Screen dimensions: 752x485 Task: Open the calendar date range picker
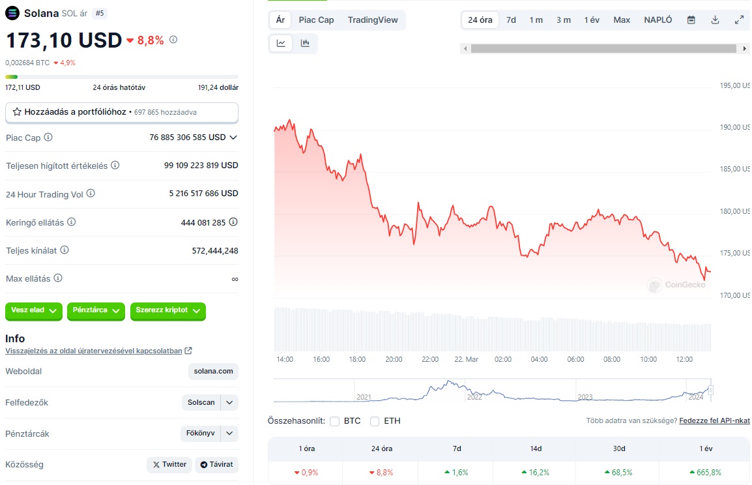click(x=691, y=20)
